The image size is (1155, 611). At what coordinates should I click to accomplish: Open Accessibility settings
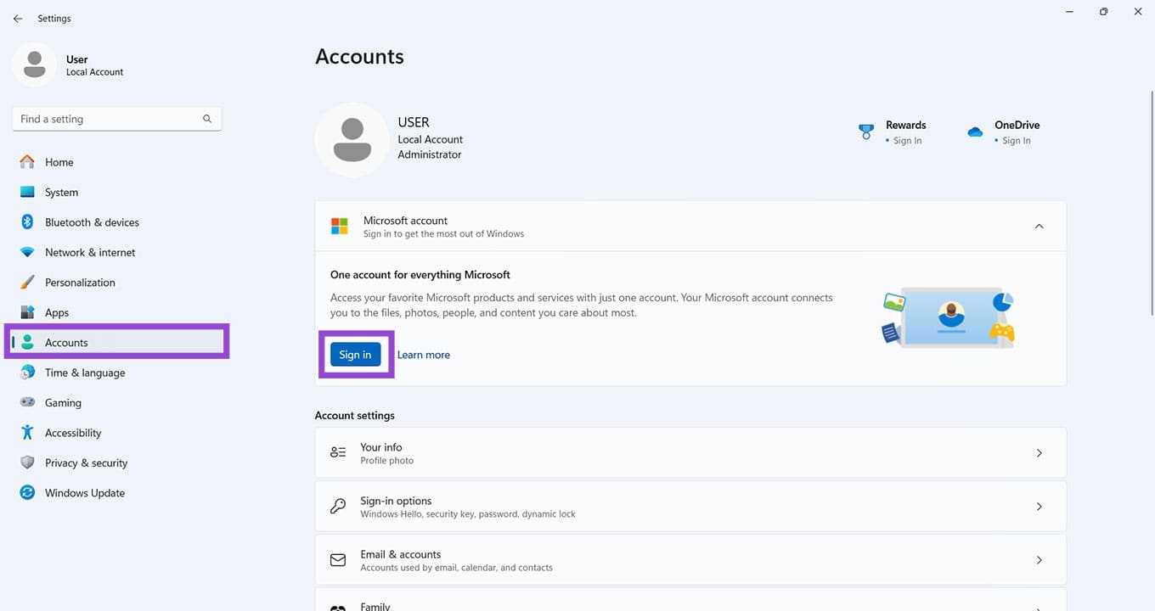(x=71, y=432)
